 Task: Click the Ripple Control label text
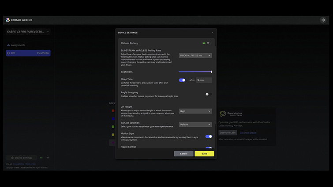pos(128,147)
